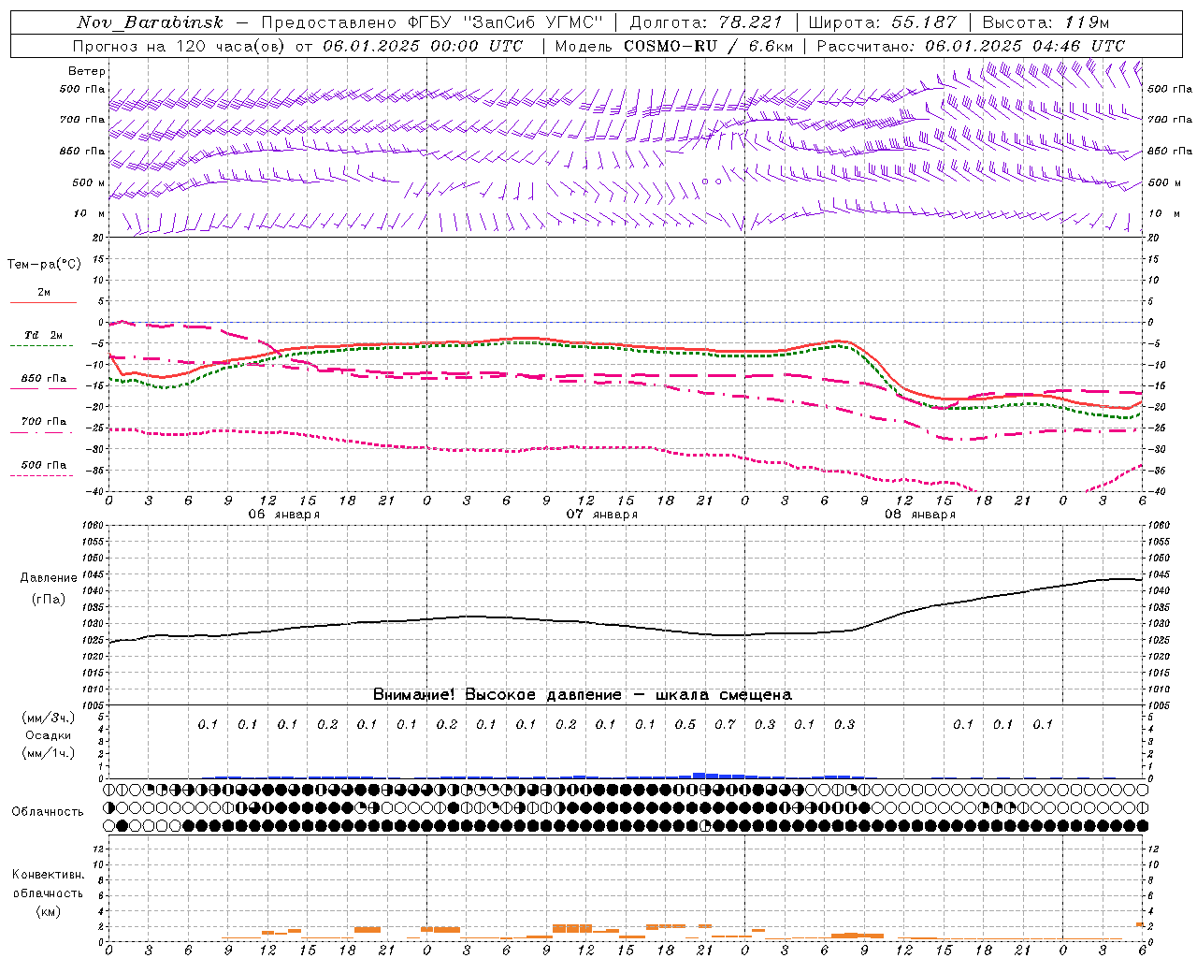Click the 'Широта: 55.187' value
This screenshot has width=1197, height=958.
883,22
